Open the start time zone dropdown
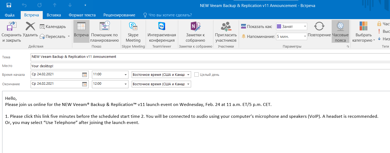 [x=188, y=75]
